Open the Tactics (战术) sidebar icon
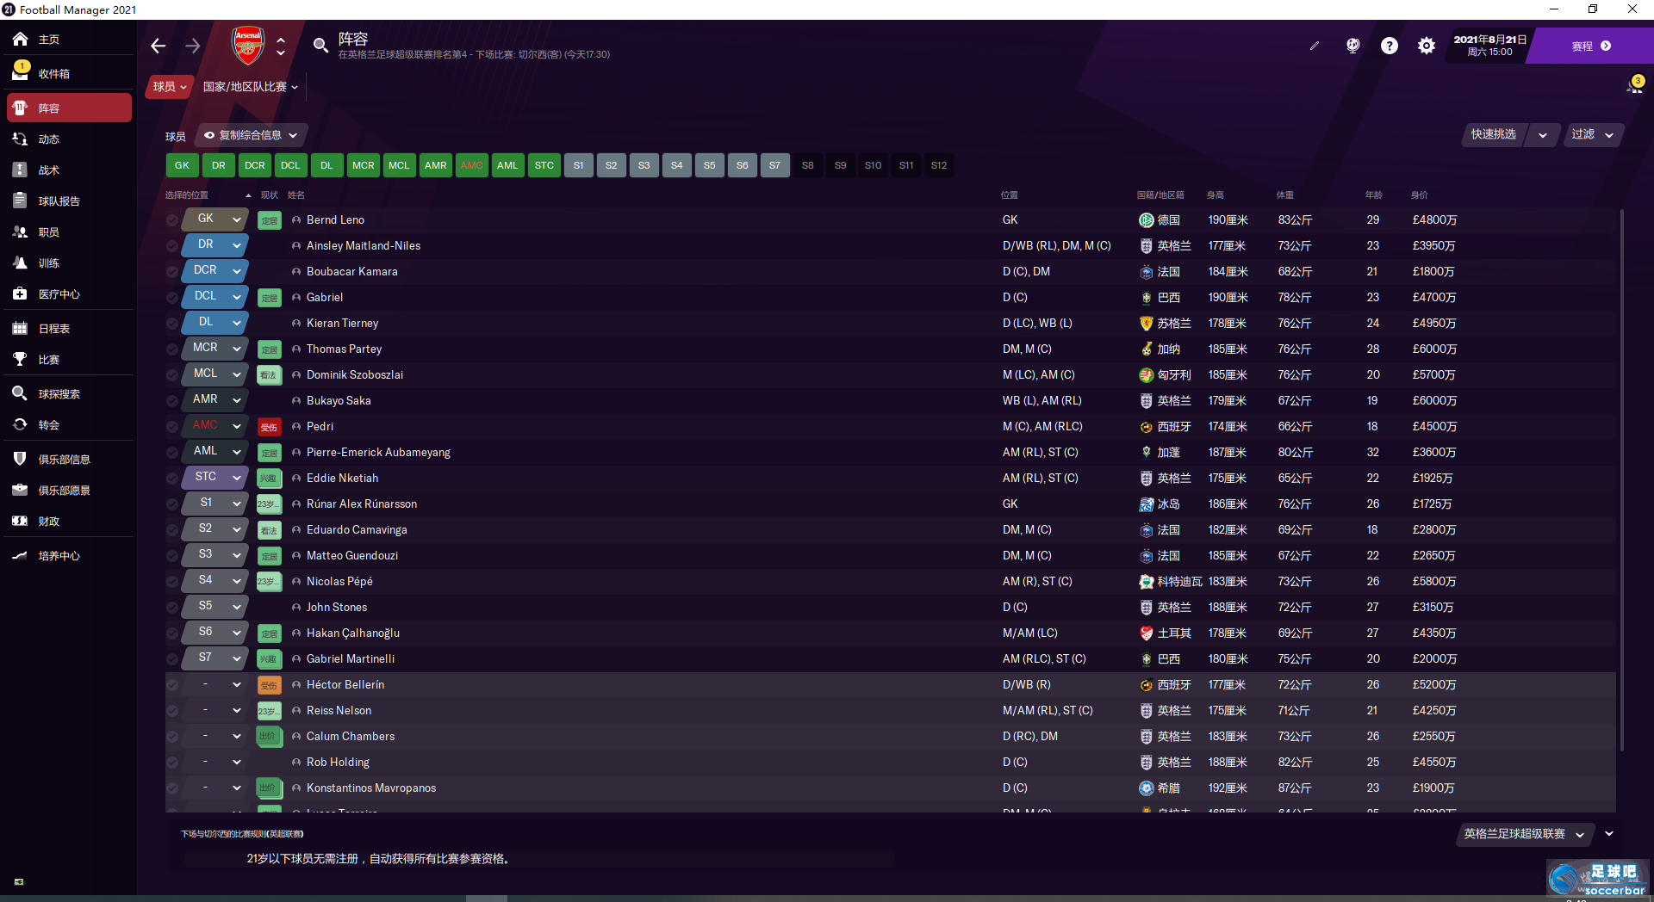Viewport: 1654px width, 902px height. point(20,170)
